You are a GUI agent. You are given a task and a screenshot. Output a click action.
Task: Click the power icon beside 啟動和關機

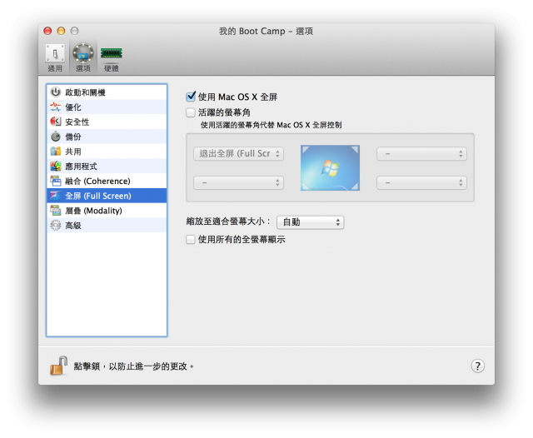pyautogui.click(x=56, y=92)
